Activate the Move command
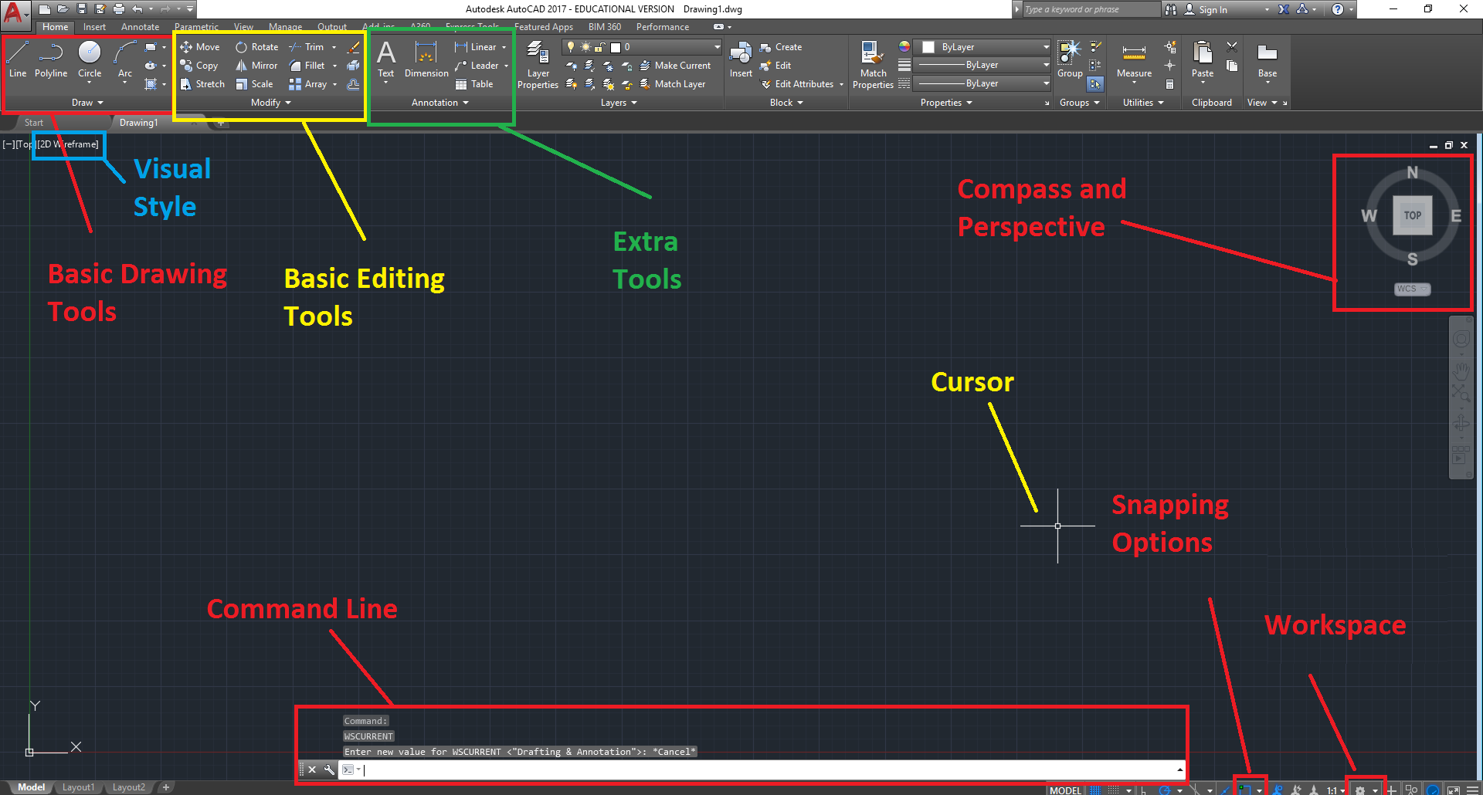 click(200, 46)
